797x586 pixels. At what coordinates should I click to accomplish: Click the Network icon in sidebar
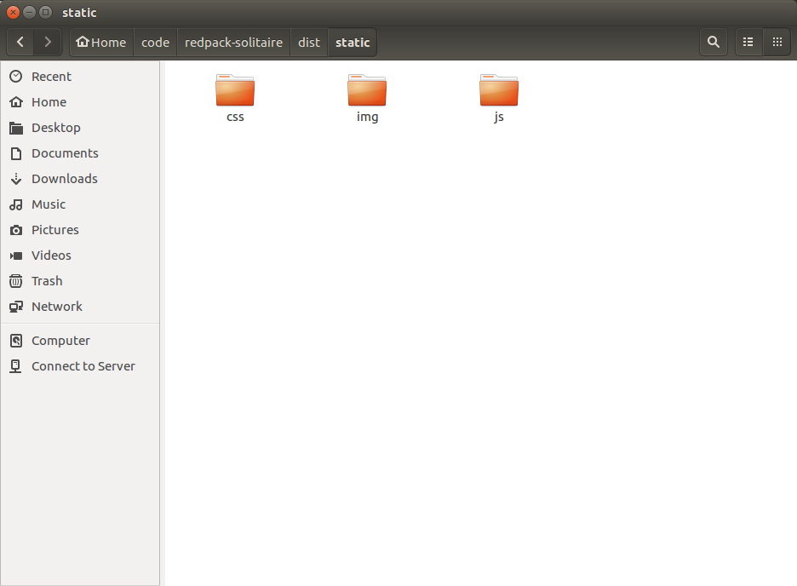[16, 307]
